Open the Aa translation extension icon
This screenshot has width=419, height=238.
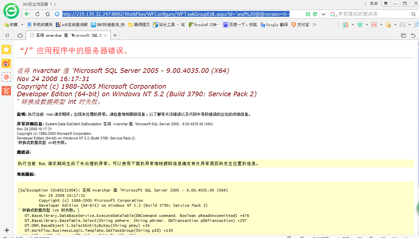(x=374, y=25)
